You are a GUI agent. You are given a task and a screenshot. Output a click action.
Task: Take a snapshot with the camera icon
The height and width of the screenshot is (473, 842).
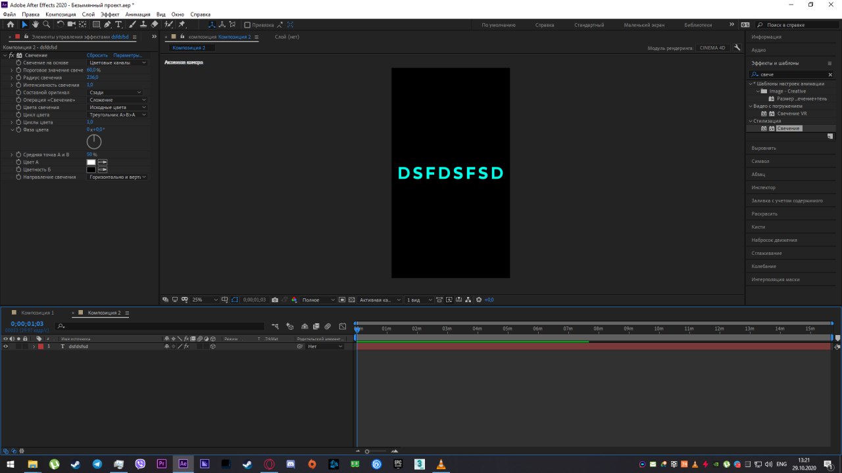click(x=275, y=300)
